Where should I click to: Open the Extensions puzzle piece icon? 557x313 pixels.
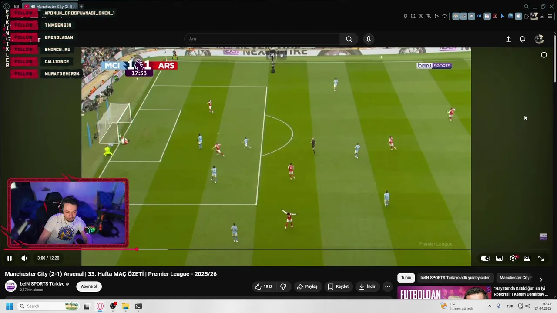click(526, 16)
